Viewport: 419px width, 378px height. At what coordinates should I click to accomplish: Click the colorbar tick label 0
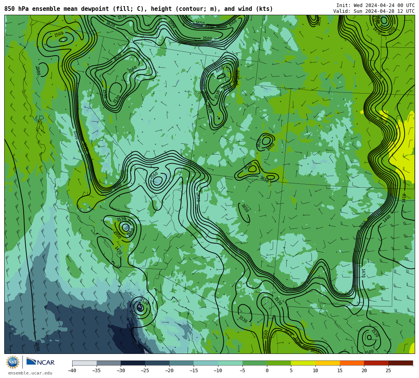coord(267,371)
